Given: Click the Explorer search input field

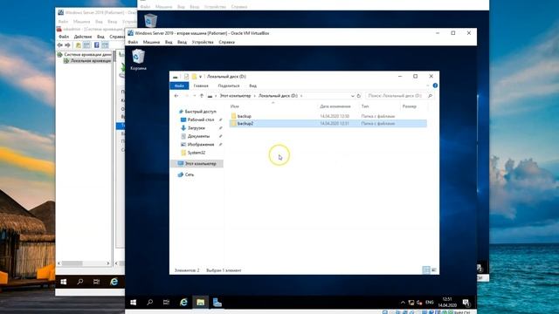Looking at the screenshot, I should tap(395, 96).
